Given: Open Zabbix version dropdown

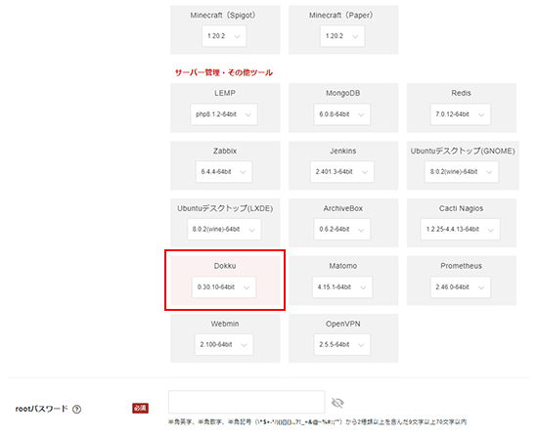Looking at the screenshot, I should 224,171.
